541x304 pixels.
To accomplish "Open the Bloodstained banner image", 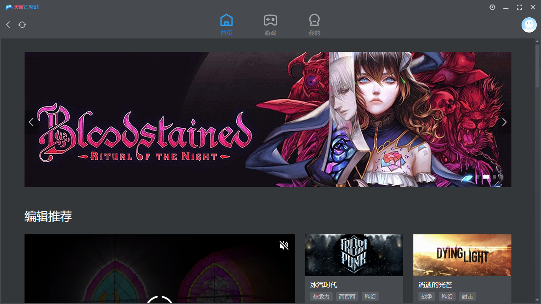I will (x=268, y=119).
